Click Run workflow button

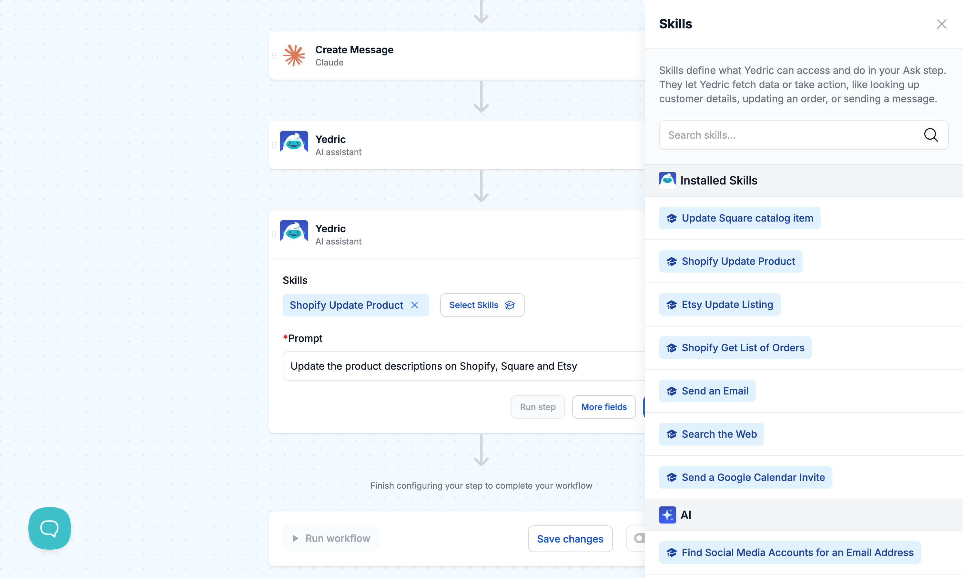click(330, 538)
